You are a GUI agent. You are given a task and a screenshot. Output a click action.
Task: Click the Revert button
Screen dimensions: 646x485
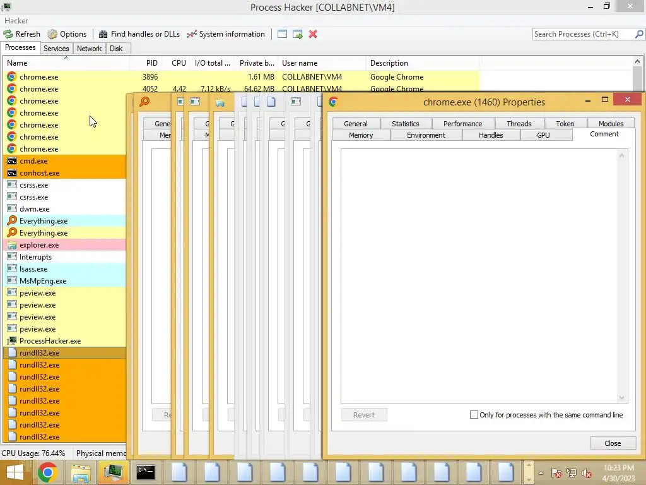364,414
